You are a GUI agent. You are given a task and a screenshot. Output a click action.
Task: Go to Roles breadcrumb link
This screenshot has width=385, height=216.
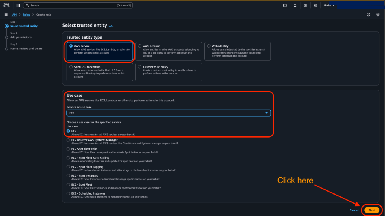tap(26, 15)
